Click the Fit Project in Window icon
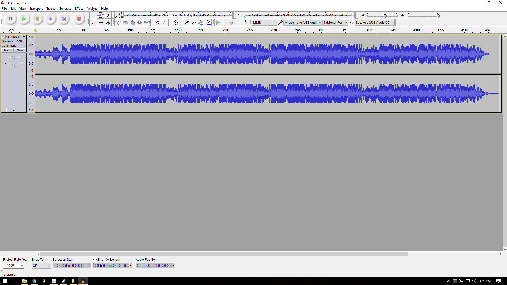The width and height of the screenshot is (507, 285). point(208,22)
